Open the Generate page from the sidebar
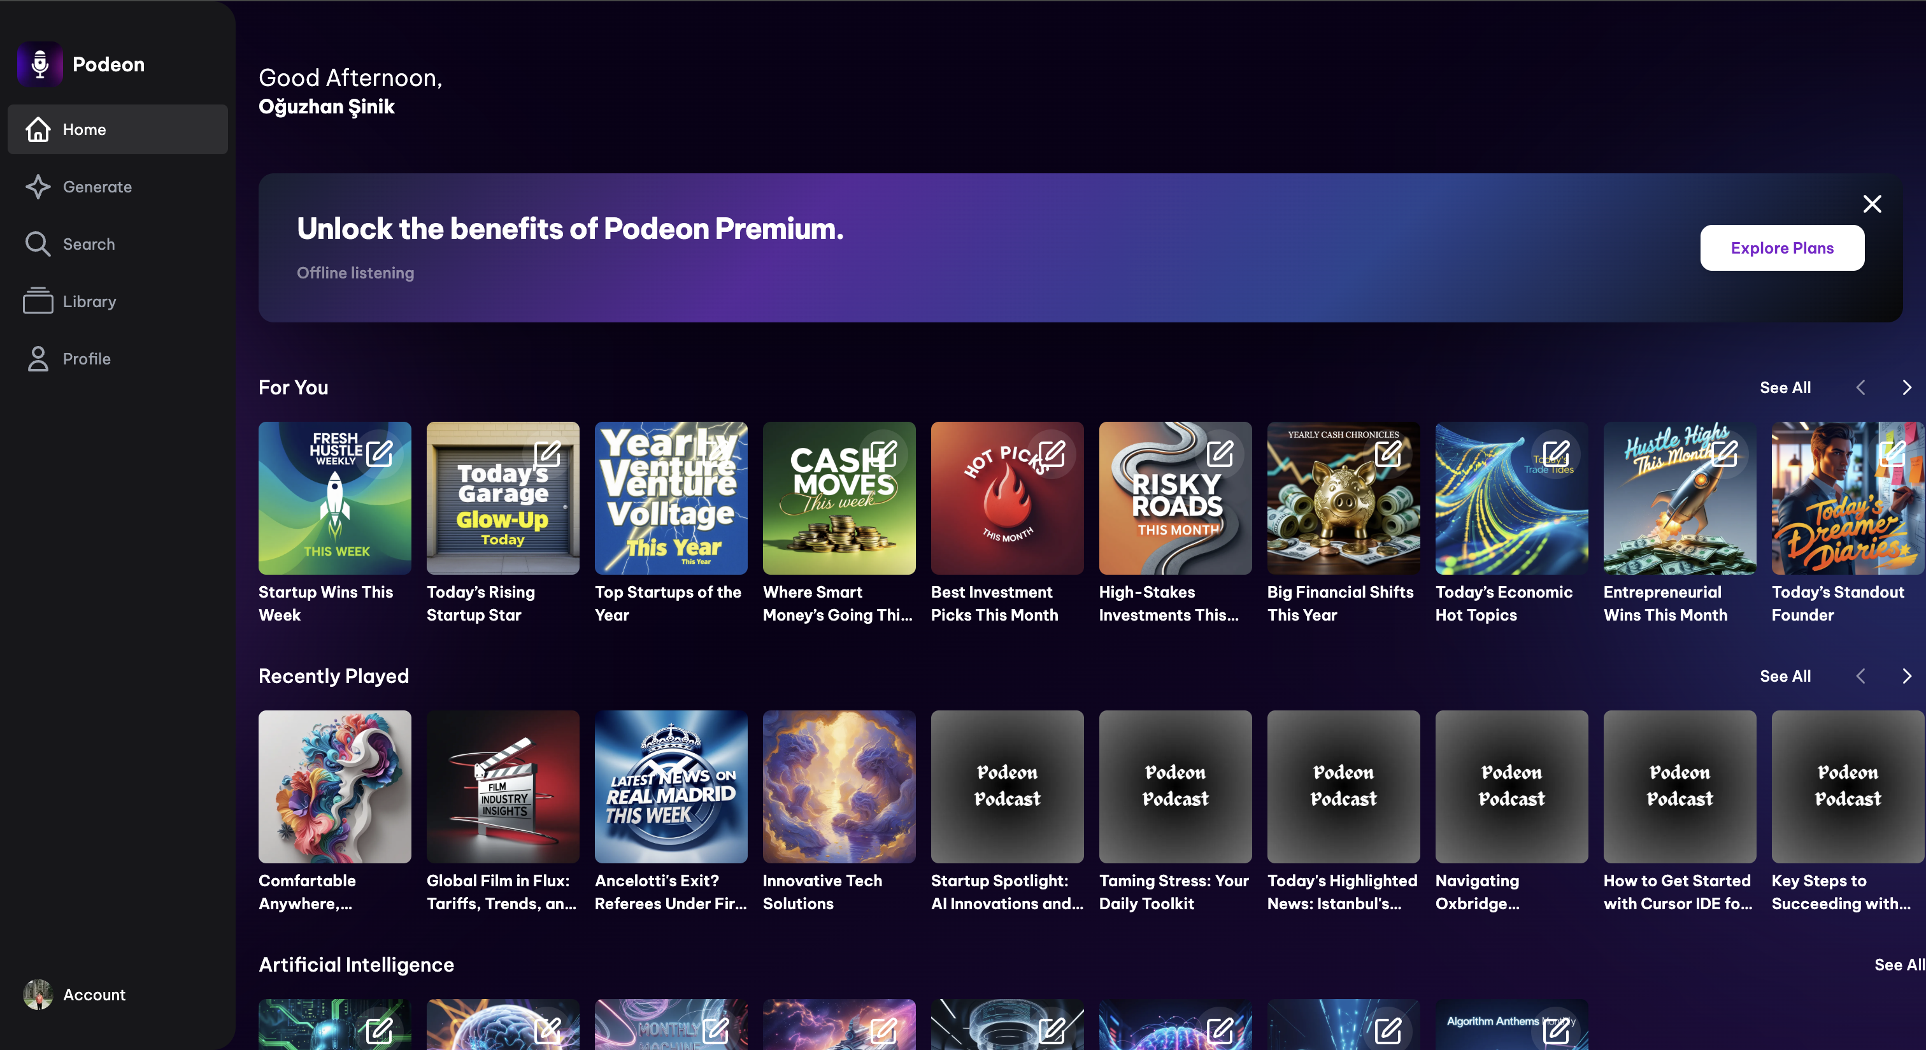The height and width of the screenshot is (1050, 1926). [96, 187]
